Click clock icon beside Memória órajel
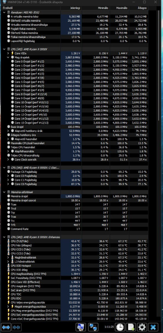Viewport: 163px width, 333px height. point(8,196)
